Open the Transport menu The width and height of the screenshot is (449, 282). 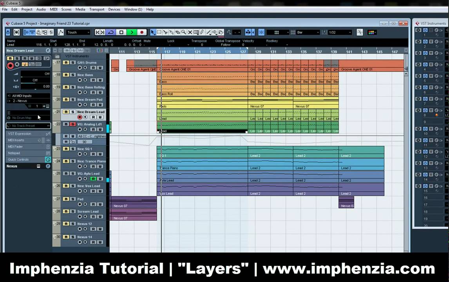pyautogui.click(x=97, y=9)
